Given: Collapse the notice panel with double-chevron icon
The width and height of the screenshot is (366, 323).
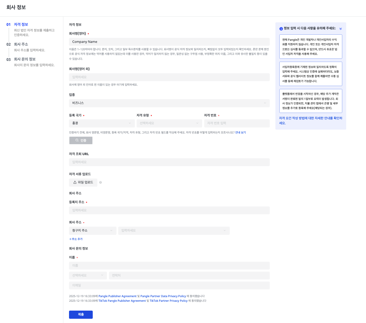Looking at the screenshot, I should pyautogui.click(x=341, y=29).
